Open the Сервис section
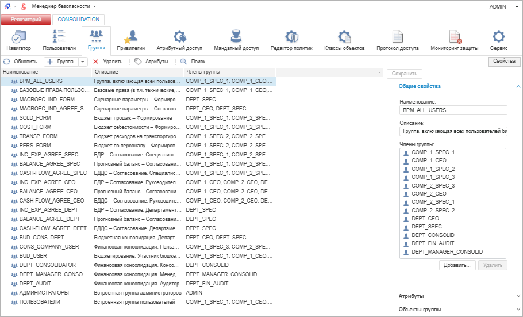This screenshot has height=317, width=523. click(x=498, y=41)
